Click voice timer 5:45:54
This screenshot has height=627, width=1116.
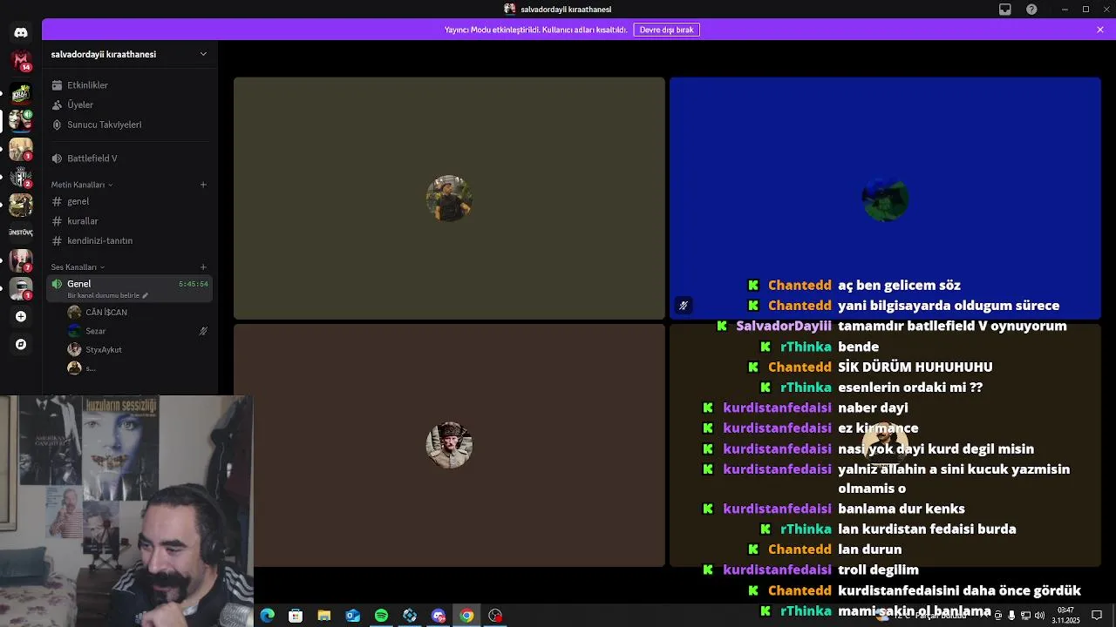pyautogui.click(x=194, y=284)
